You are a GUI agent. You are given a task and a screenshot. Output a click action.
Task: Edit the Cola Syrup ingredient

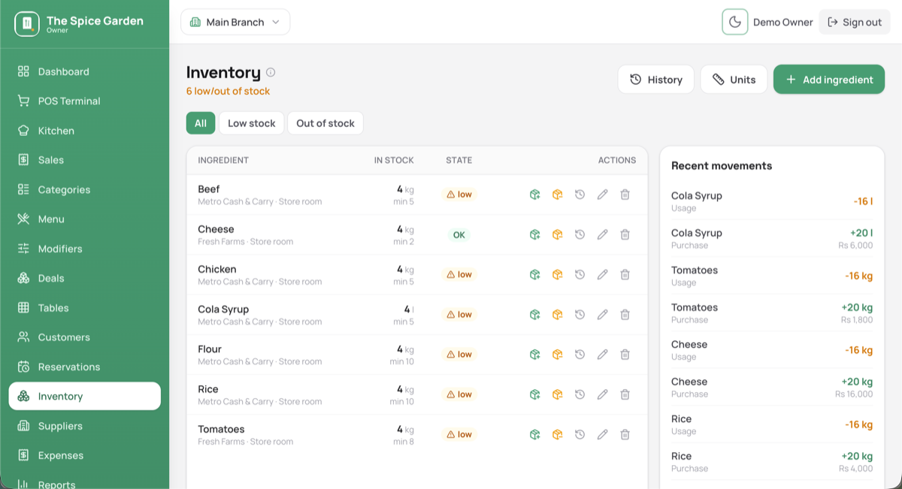click(x=602, y=314)
